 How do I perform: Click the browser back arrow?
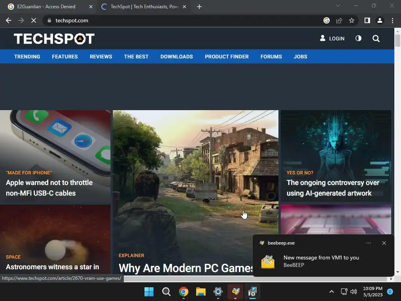[9, 20]
